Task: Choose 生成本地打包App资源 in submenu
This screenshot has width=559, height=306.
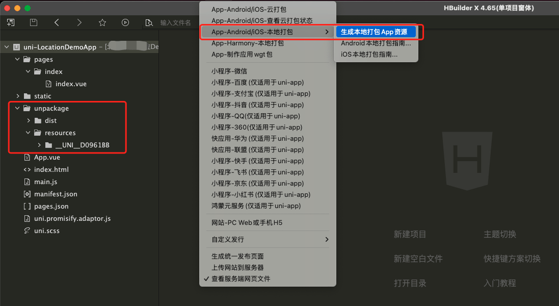Action: (376, 32)
